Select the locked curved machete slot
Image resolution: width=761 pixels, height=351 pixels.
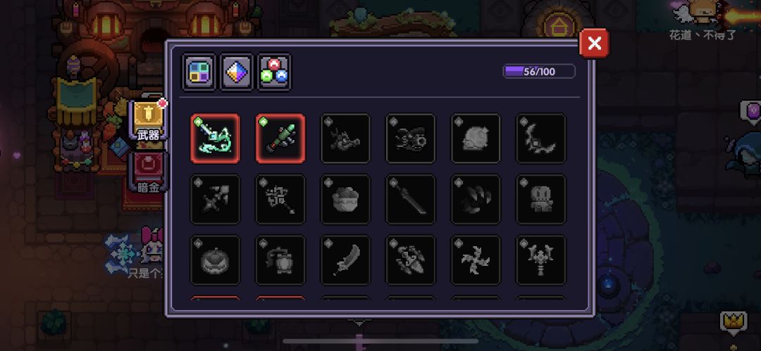[x=345, y=260]
